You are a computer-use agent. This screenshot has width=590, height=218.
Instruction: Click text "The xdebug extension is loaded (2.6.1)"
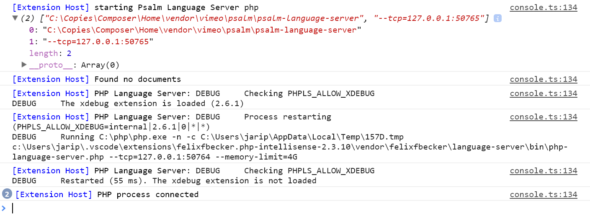click(152, 104)
